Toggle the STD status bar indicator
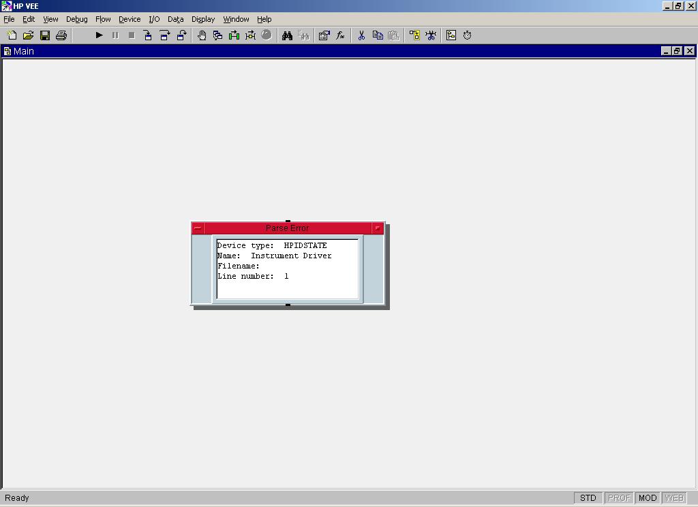This screenshot has width=698, height=507. point(588,498)
